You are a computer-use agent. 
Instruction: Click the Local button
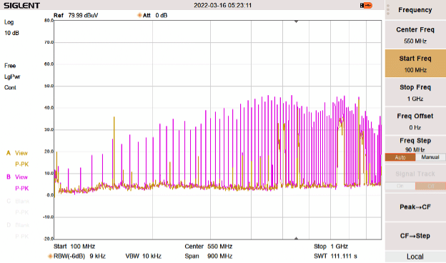pyautogui.click(x=415, y=257)
